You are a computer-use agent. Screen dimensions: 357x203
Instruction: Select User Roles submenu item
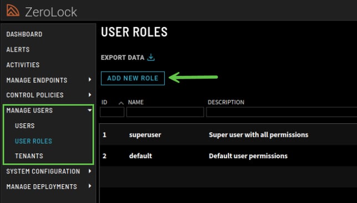33,141
